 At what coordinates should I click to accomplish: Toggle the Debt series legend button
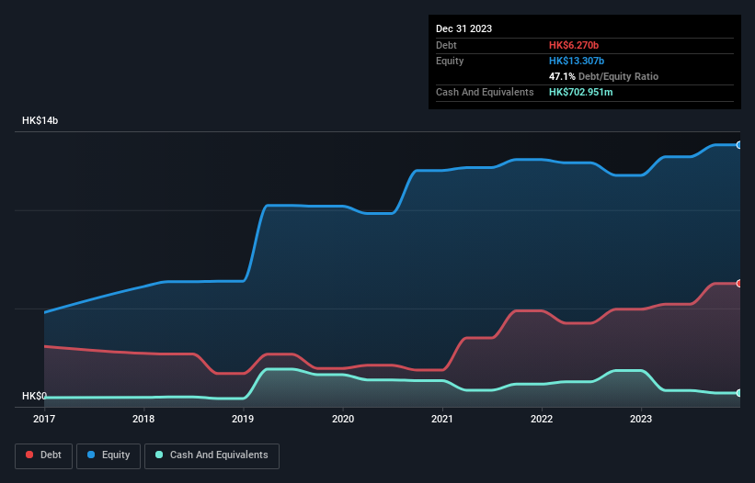(43, 455)
